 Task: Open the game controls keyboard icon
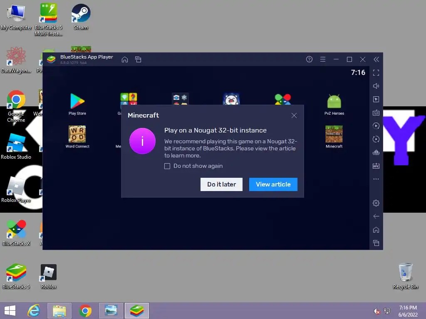point(376,113)
